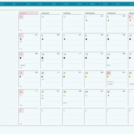This screenshot has height=134, width=134.
Task: Click the WEDNEDAY column header
Action: 90,13
